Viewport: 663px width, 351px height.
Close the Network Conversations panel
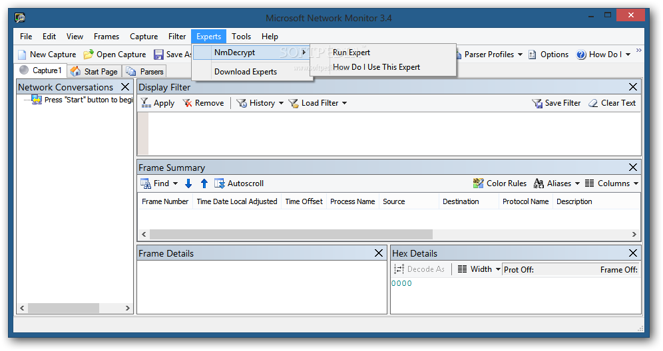pos(125,87)
